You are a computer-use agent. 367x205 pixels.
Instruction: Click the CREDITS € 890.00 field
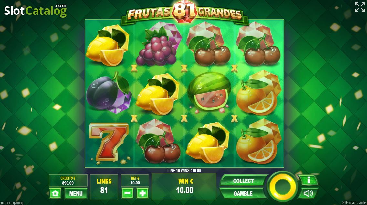68,181
